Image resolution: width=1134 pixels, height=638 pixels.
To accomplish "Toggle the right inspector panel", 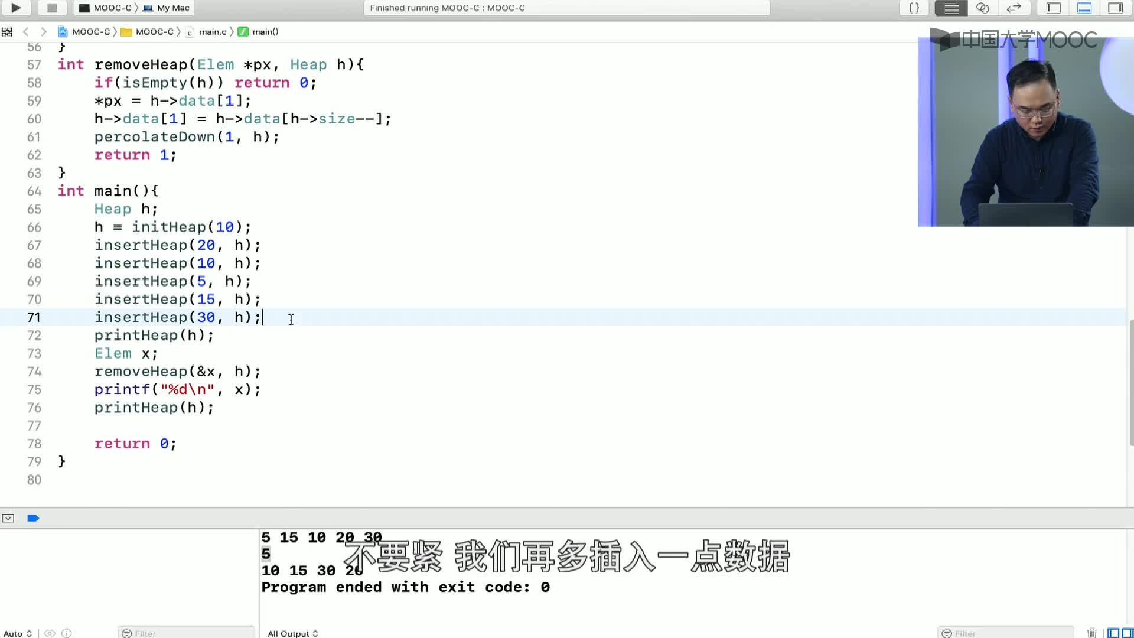I will pyautogui.click(x=1115, y=8).
